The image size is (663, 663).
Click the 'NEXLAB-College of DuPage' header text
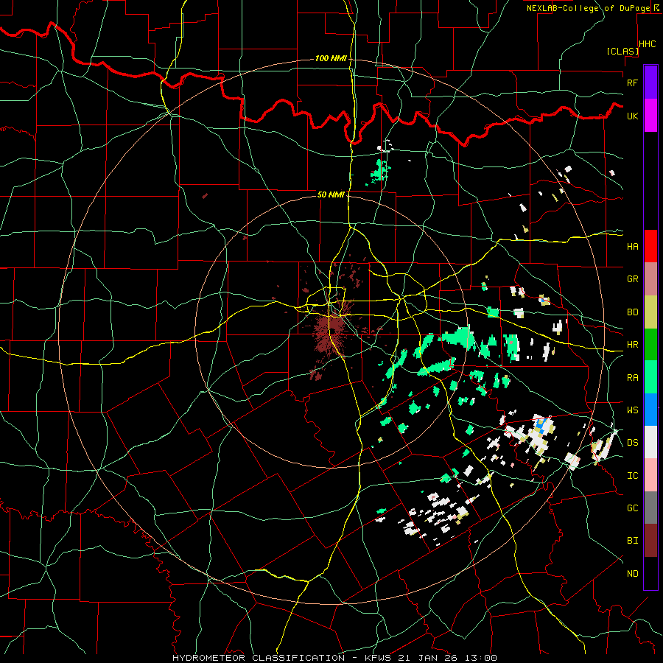(x=588, y=8)
